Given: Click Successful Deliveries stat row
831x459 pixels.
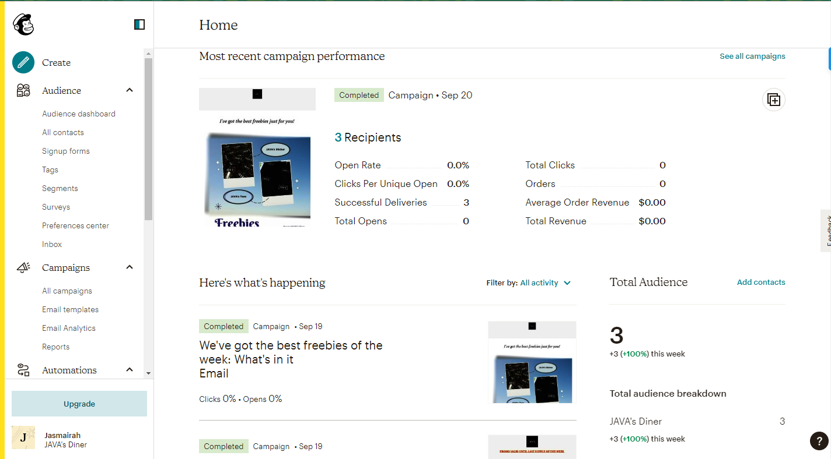Looking at the screenshot, I should (x=402, y=202).
